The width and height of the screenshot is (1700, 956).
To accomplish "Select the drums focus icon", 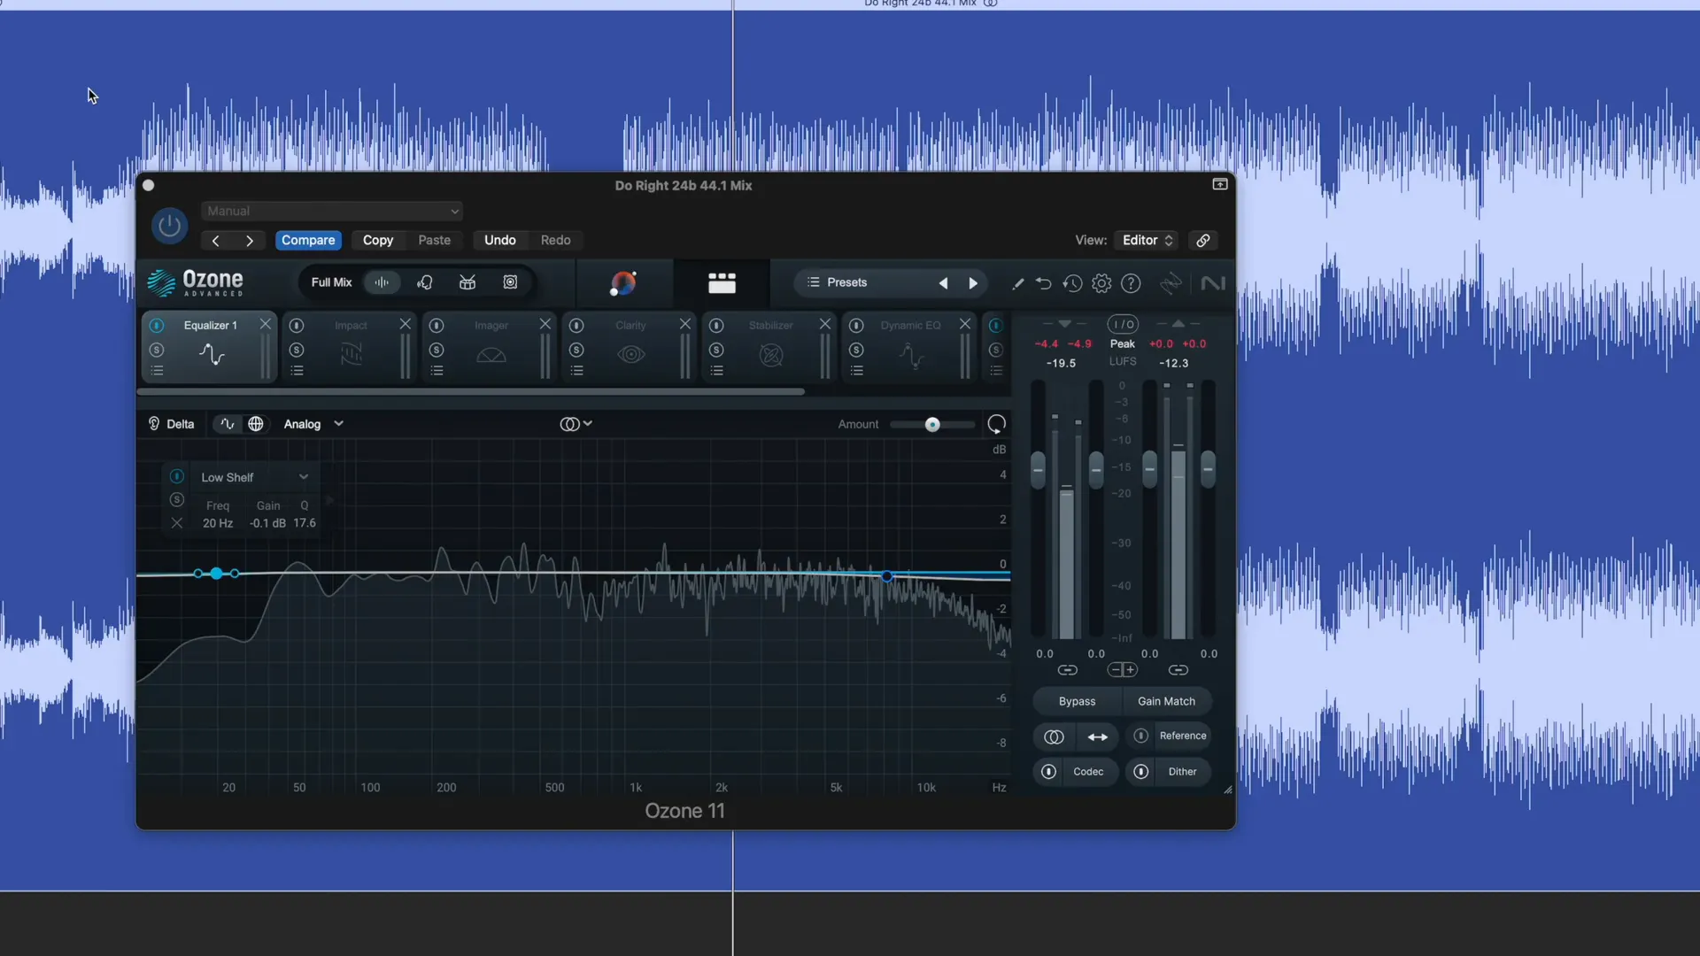I will [x=467, y=282].
